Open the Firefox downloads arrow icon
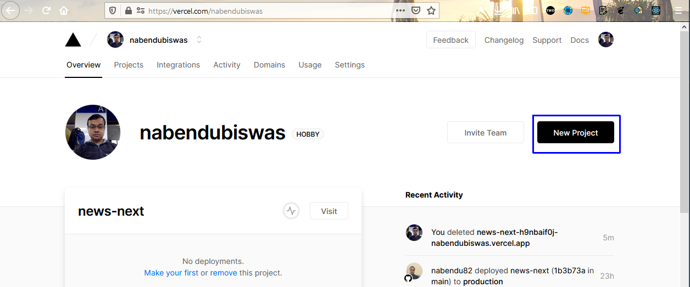The image size is (690, 287). pyautogui.click(x=498, y=10)
